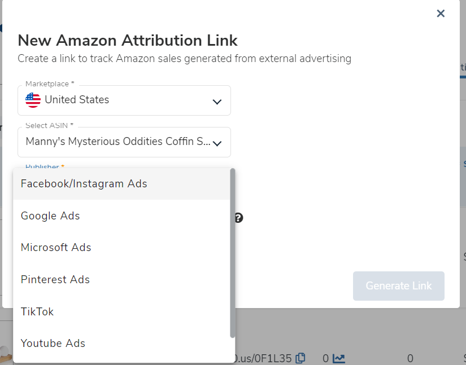
Task: Click the help question mark icon
Action: (238, 218)
